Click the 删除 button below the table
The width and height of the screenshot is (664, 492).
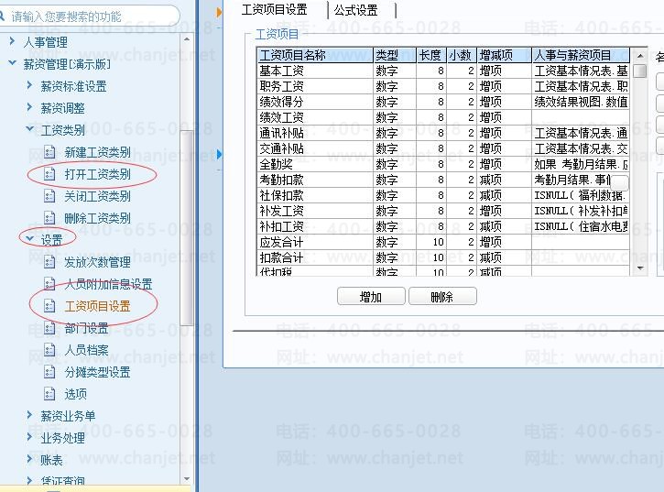(x=442, y=296)
